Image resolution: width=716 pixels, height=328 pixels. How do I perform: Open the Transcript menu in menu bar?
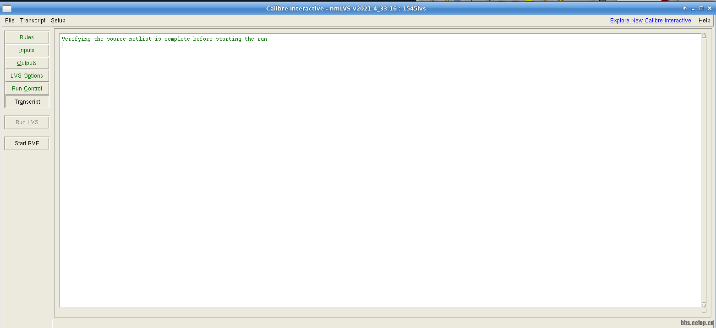pyautogui.click(x=33, y=21)
